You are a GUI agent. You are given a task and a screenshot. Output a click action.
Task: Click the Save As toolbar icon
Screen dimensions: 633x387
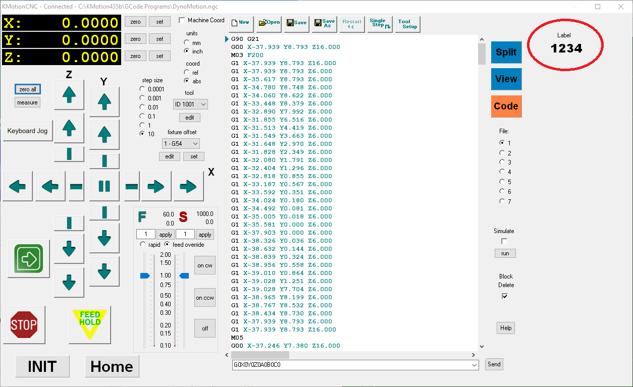tap(324, 23)
